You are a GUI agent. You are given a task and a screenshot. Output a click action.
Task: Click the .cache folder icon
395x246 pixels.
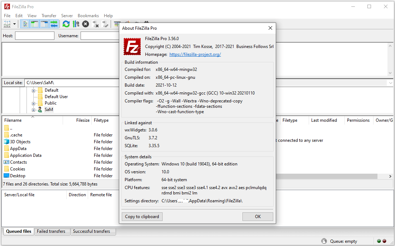[x=6, y=135]
